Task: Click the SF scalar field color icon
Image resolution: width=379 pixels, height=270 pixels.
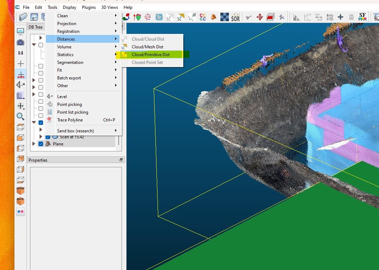Action: pyautogui.click(x=362, y=17)
